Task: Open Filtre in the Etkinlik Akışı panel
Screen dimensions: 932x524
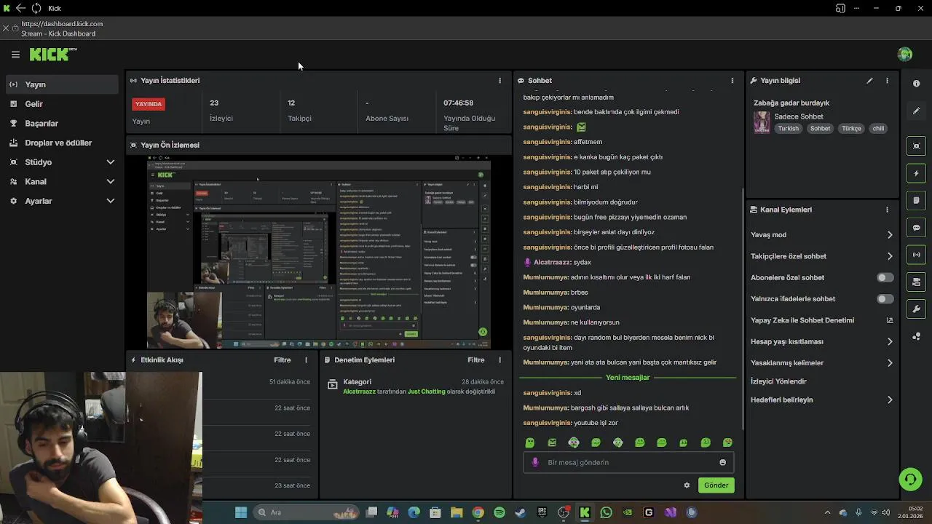Action: click(x=283, y=360)
